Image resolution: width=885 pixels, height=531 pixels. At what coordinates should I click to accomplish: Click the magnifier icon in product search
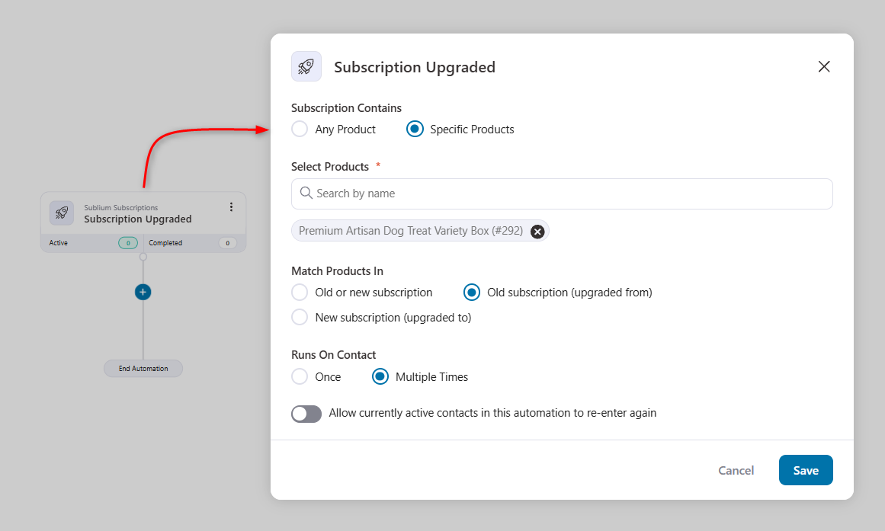306,193
